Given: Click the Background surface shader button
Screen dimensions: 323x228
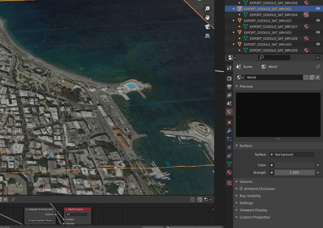Looking at the screenshot, I should (x=292, y=154).
